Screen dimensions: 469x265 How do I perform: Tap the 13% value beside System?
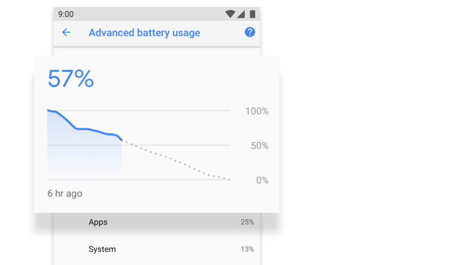[247, 249]
